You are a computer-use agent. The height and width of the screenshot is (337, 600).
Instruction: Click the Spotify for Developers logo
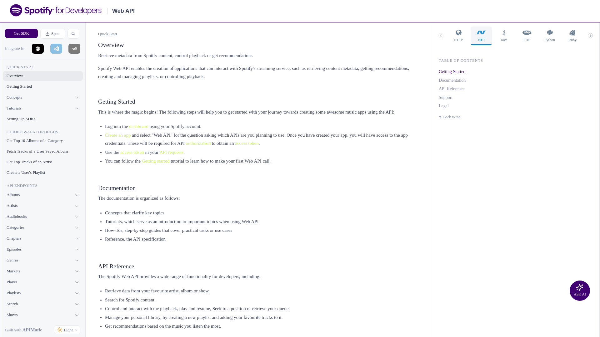[56, 10]
